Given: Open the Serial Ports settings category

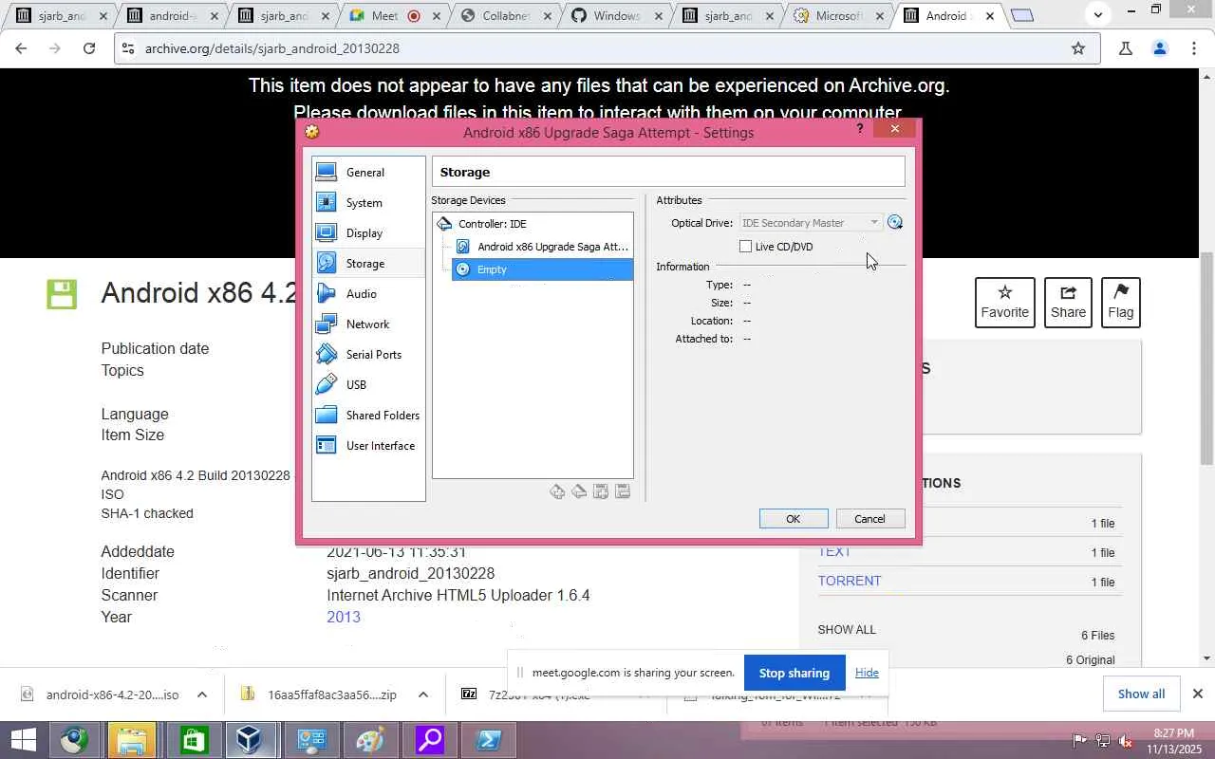Looking at the screenshot, I should 368,355.
